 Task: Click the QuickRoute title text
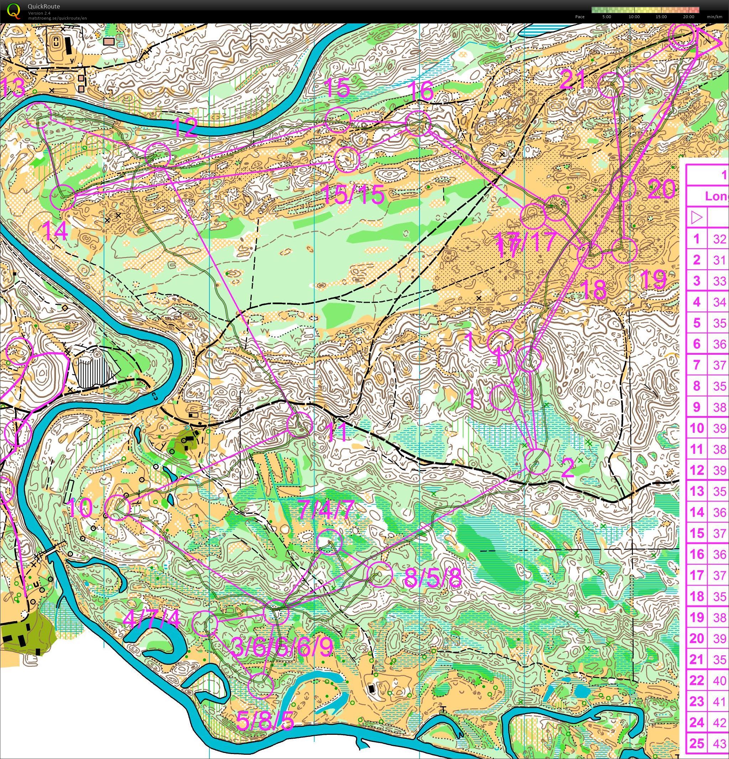click(x=44, y=6)
